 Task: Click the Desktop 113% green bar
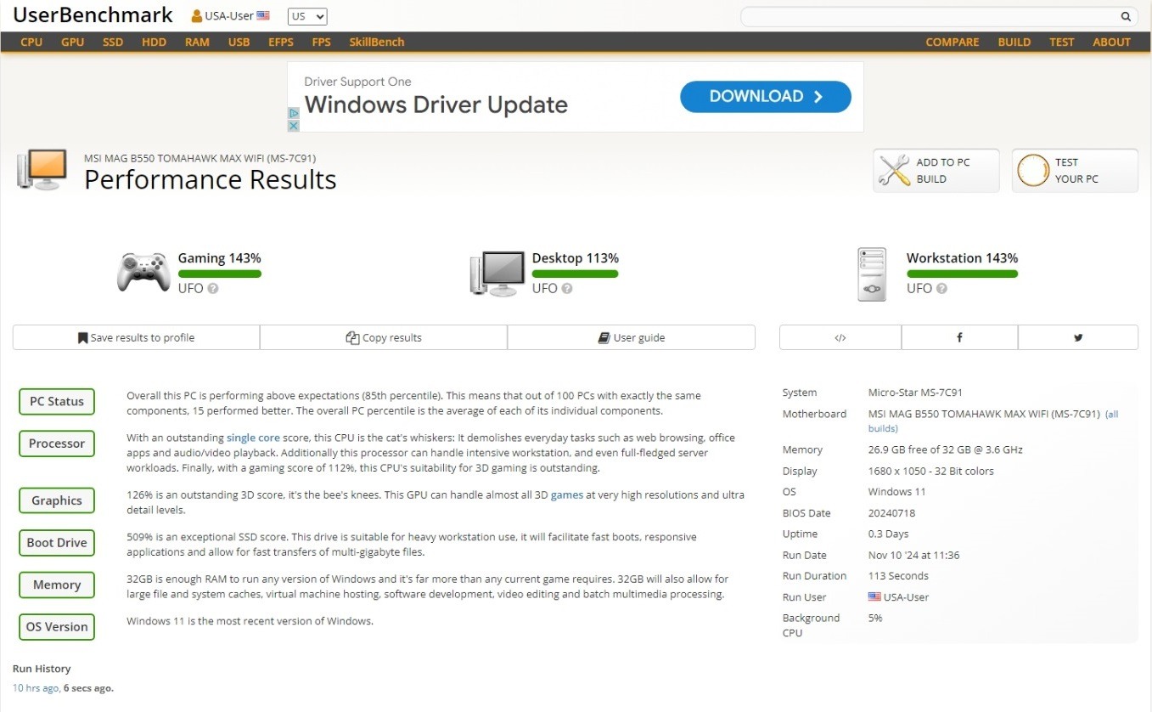[x=576, y=274]
